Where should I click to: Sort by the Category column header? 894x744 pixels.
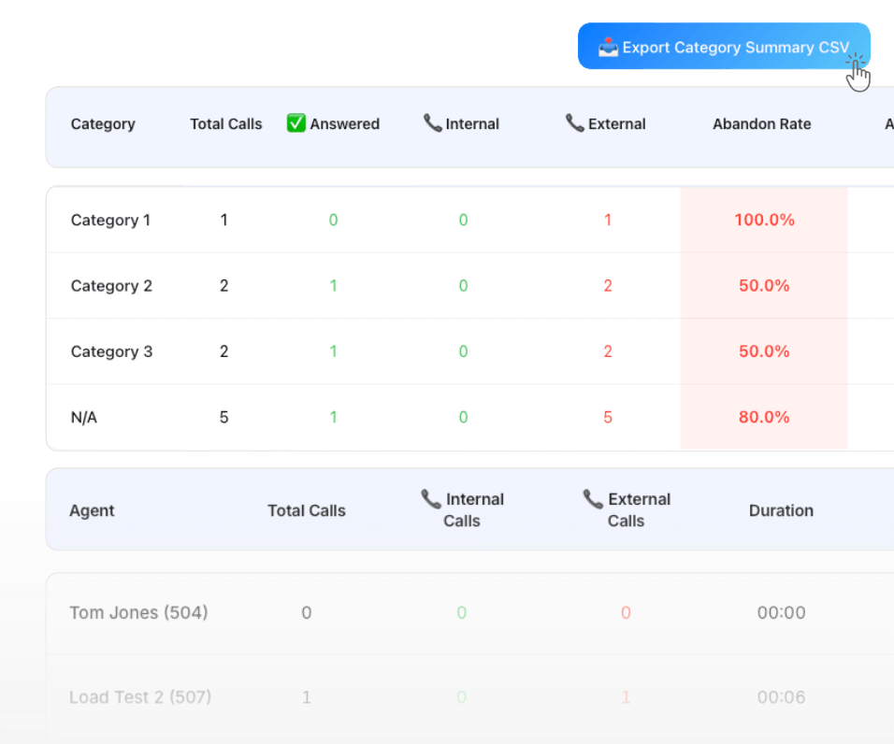coord(103,123)
